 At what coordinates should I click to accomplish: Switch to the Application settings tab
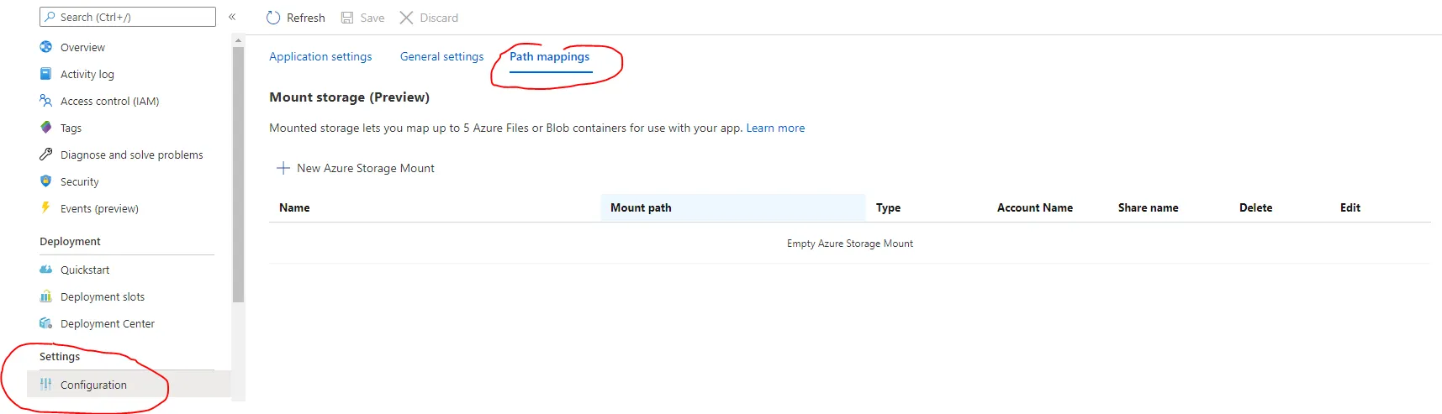(320, 56)
